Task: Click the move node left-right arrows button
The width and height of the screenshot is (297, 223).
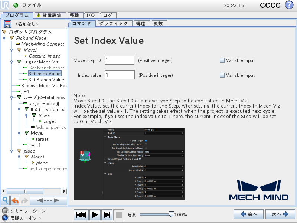Action: coord(48,200)
